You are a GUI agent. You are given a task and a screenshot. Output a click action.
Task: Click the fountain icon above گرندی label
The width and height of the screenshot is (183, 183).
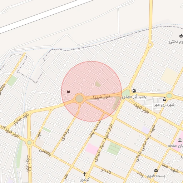[84, 174]
